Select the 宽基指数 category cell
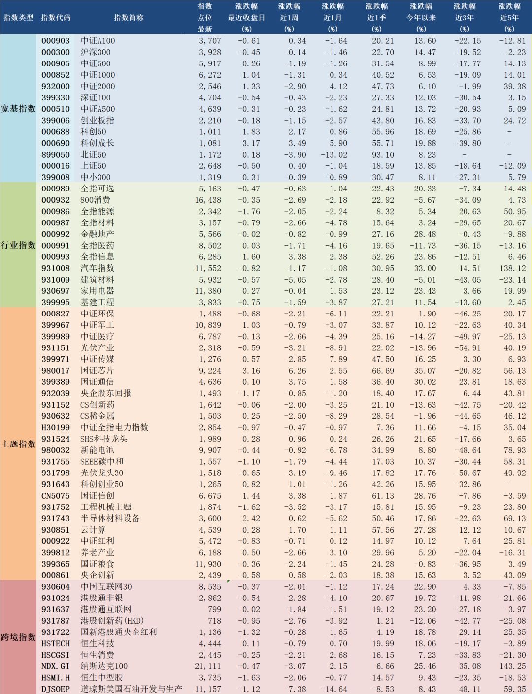This screenshot has height=694, width=532. 18,109
